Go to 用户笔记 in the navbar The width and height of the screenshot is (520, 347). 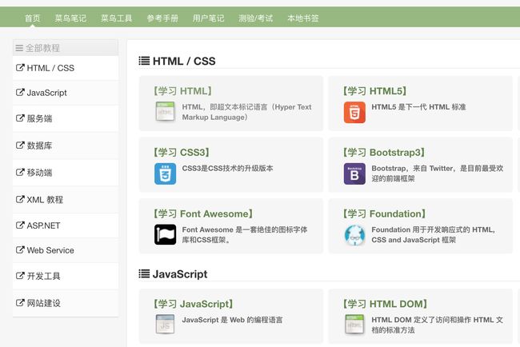point(208,18)
